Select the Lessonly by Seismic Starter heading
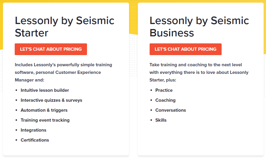Screen dimensions: 266x158 tap(64, 27)
